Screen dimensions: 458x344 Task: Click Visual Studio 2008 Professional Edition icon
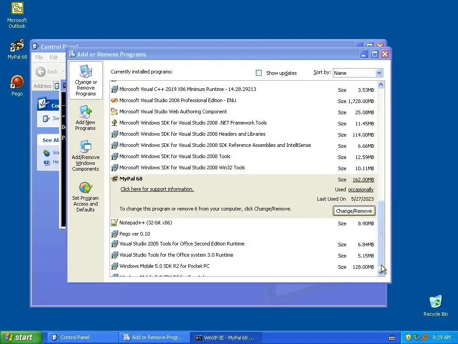114,100
